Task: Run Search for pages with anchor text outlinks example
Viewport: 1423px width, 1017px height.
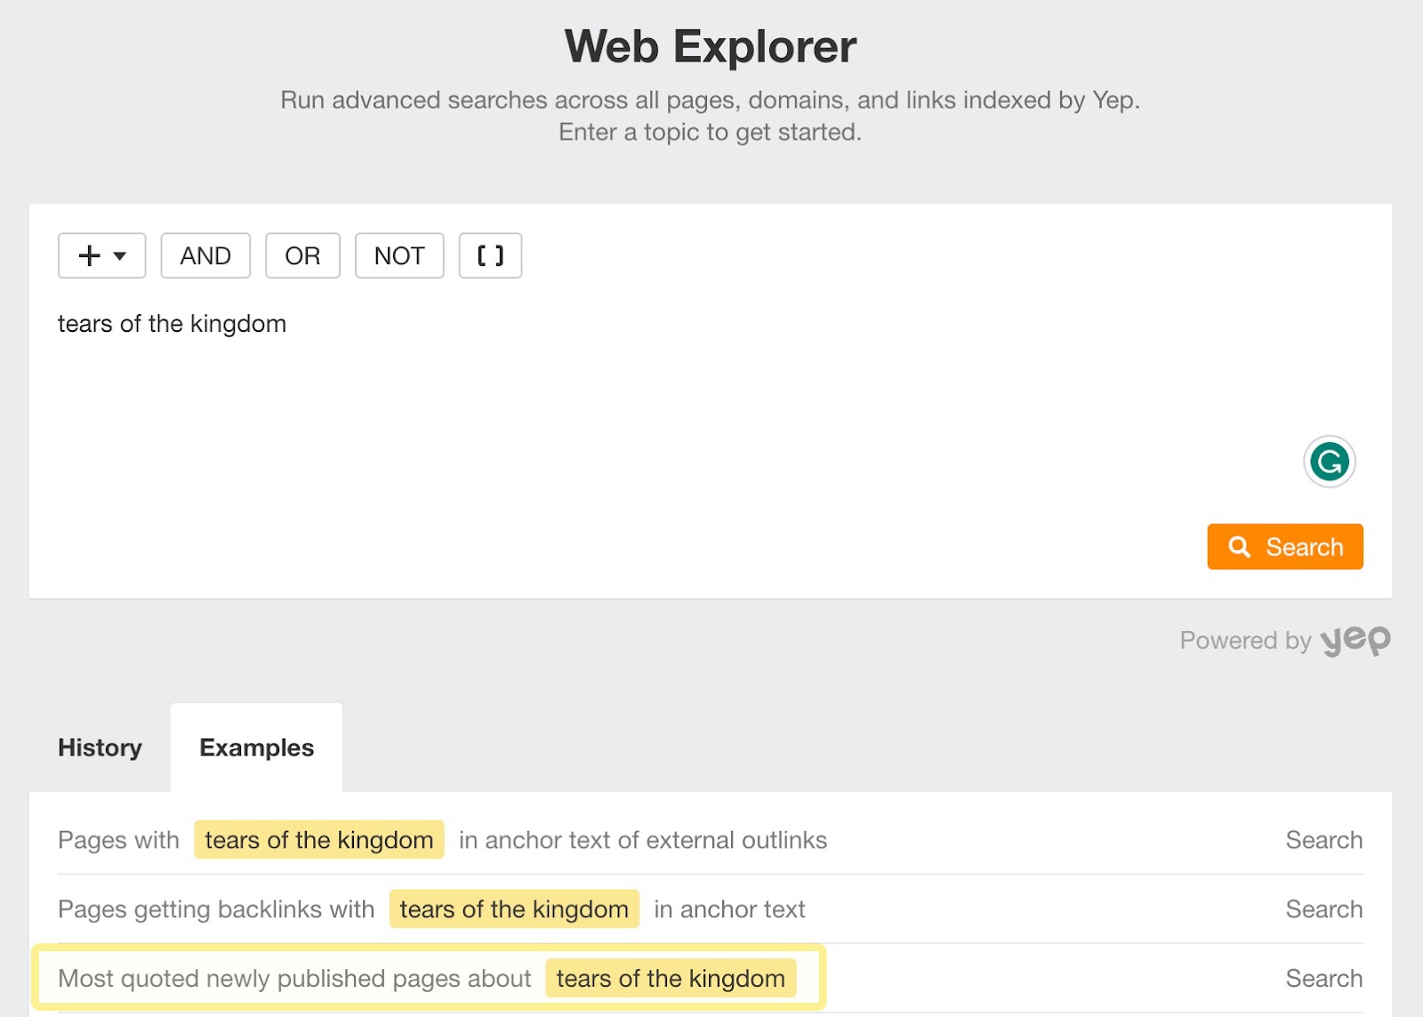Action: coord(1323,839)
